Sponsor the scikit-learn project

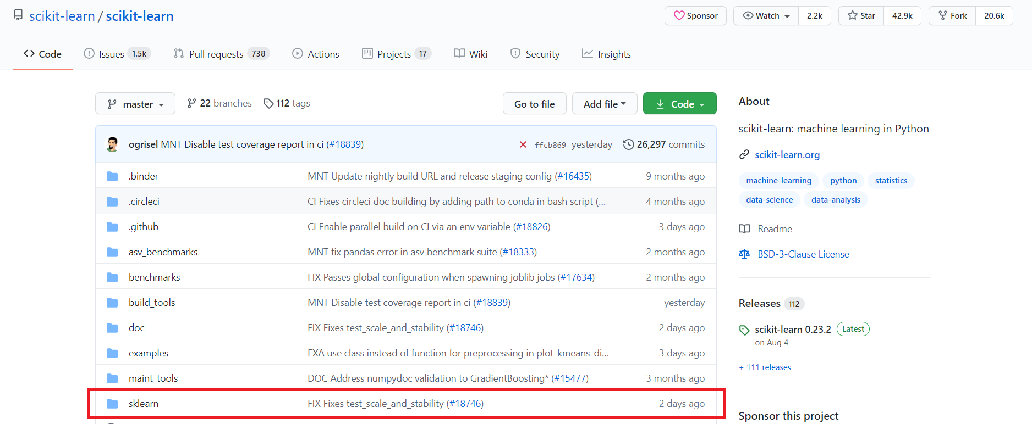(695, 16)
